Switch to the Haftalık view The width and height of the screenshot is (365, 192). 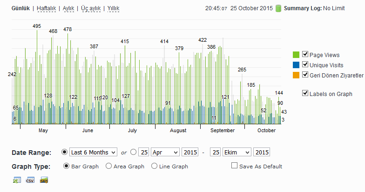point(47,8)
